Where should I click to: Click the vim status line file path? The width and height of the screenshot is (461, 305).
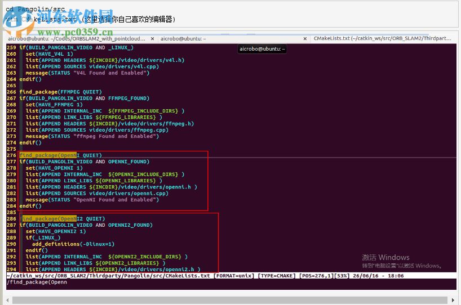click(x=108, y=276)
